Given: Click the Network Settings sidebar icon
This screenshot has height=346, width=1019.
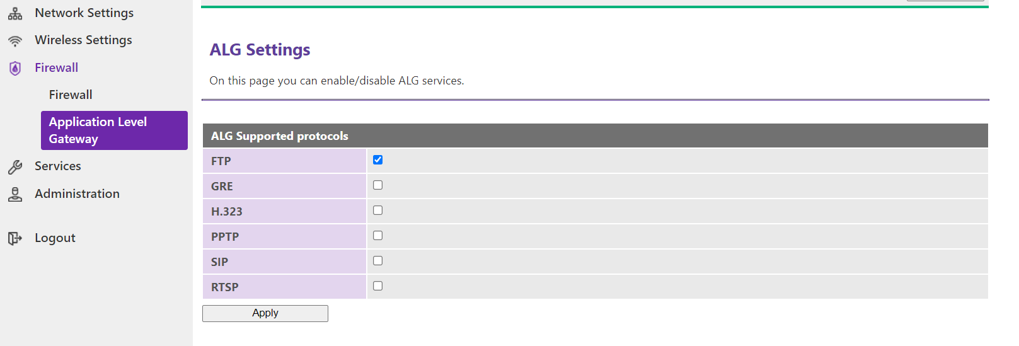Looking at the screenshot, I should click(15, 13).
